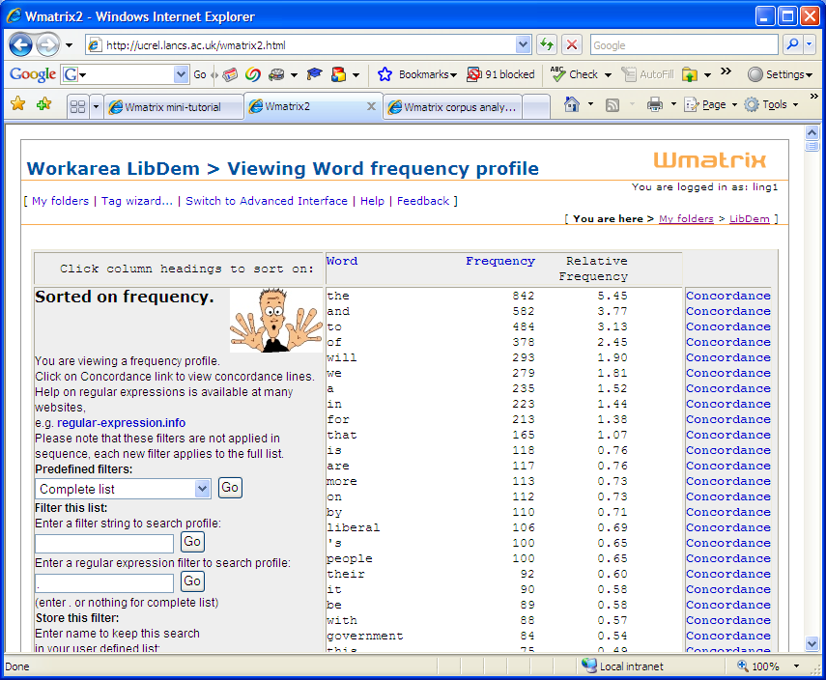Image resolution: width=826 pixels, height=680 pixels.
Task: Click the regular expression filter input field
Action: [x=104, y=582]
